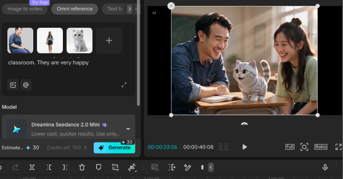Expand the prompt box to full size
This screenshot has width=343, height=179.
click(x=124, y=85)
